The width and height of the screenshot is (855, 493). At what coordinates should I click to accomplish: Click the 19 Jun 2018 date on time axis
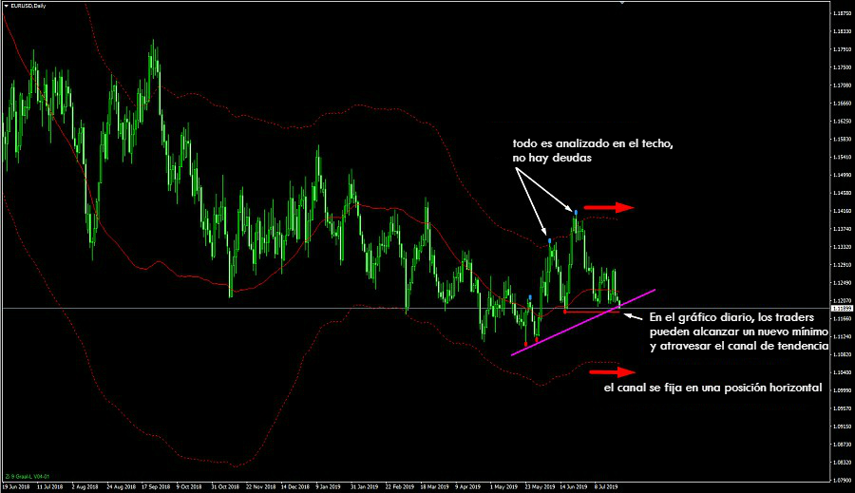(19, 484)
